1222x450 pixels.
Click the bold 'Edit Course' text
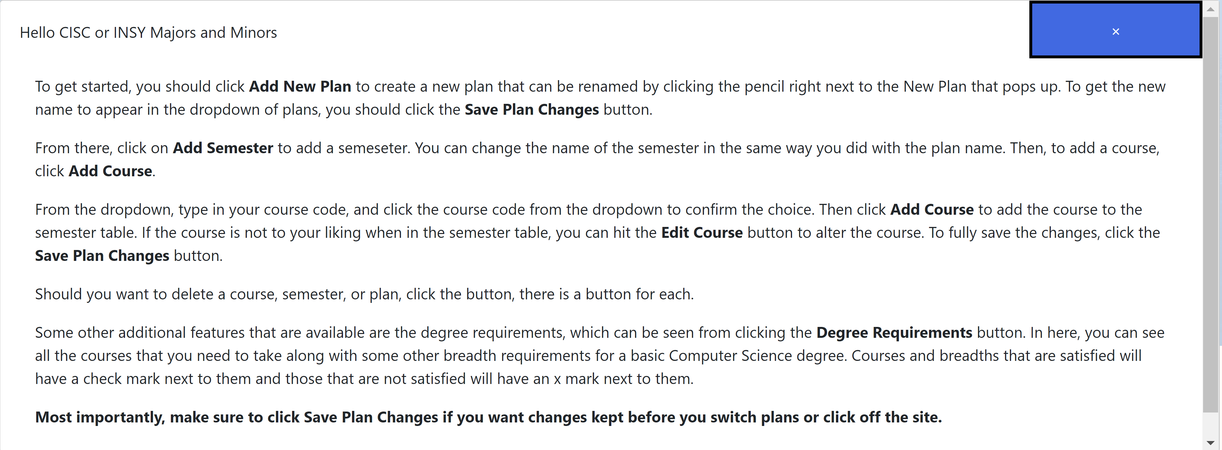tap(702, 233)
